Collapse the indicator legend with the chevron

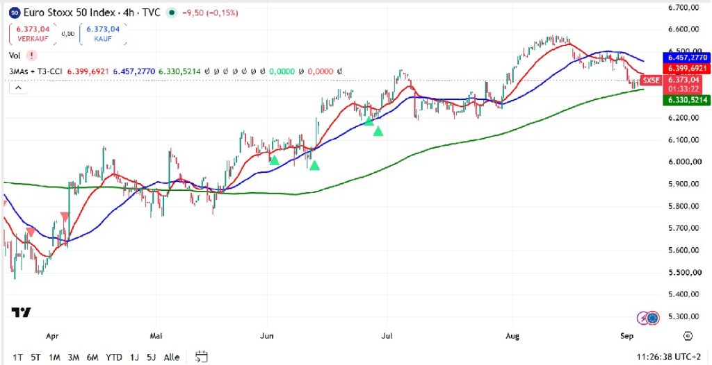coord(18,87)
